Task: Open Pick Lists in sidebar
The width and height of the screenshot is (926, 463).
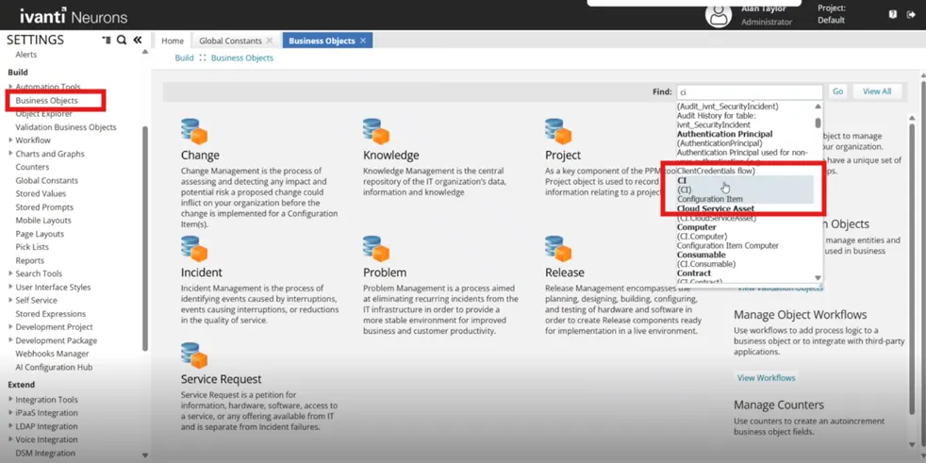Action: click(32, 247)
